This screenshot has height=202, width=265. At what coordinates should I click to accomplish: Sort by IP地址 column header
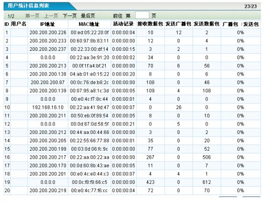(x=48, y=24)
